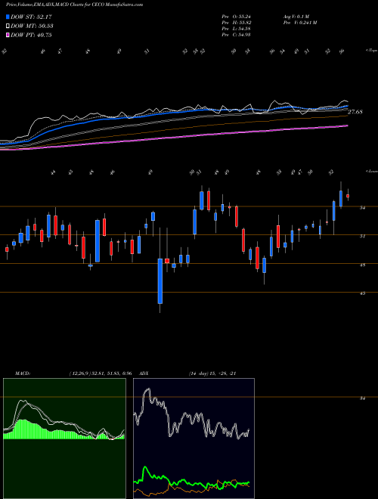The image size is (378, 499).
Task: Click the 48 price axis label
Action: pos(362,265)
